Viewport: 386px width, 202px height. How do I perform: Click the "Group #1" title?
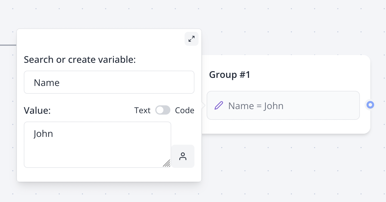tap(230, 75)
